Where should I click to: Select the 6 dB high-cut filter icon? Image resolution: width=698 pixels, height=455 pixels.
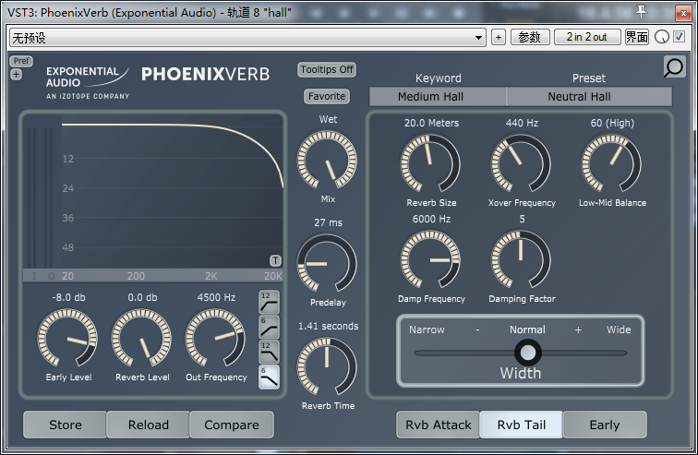[x=269, y=377]
